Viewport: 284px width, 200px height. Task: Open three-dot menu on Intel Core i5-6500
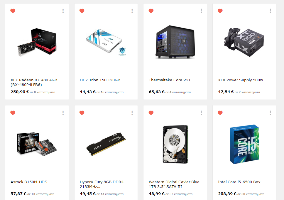[x=271, y=113]
